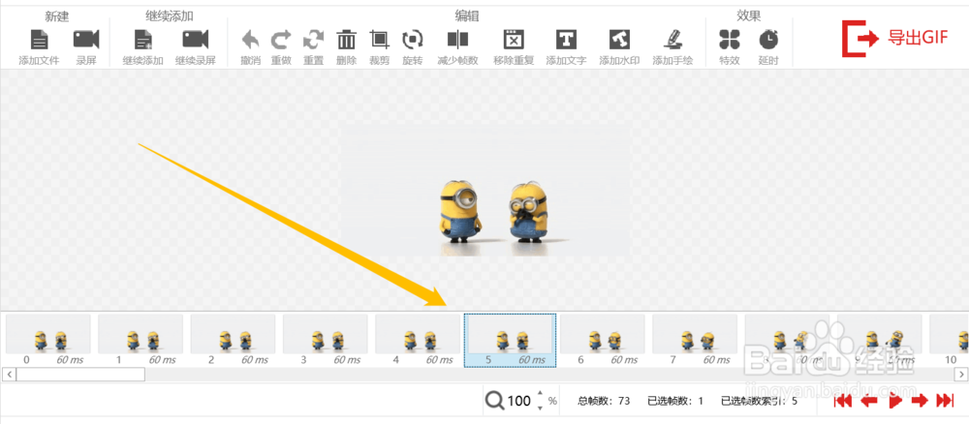Click 60 ms delay under frame 6
Image resolution: width=969 pixels, height=424 pixels.
624,360
